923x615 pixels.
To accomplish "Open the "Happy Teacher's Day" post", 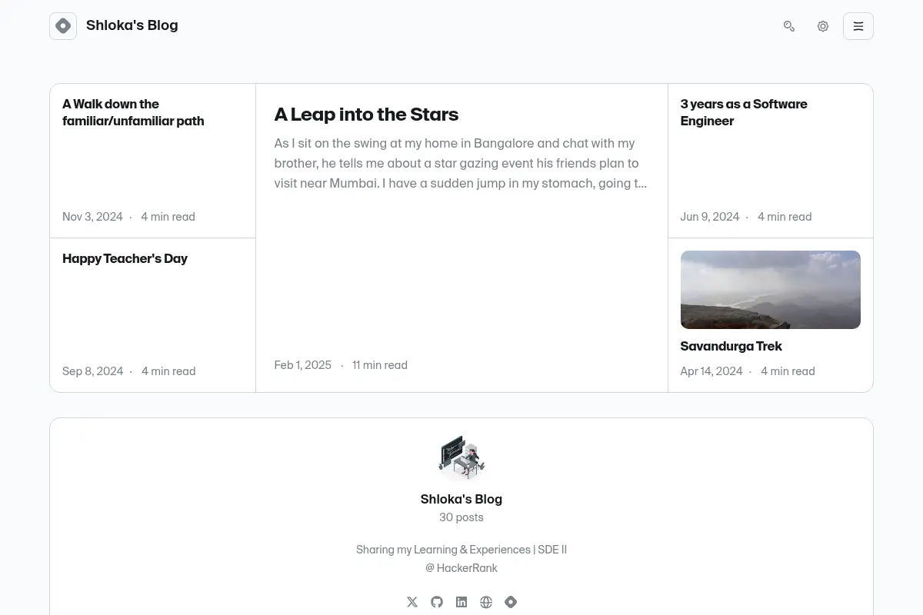I will 125,258.
